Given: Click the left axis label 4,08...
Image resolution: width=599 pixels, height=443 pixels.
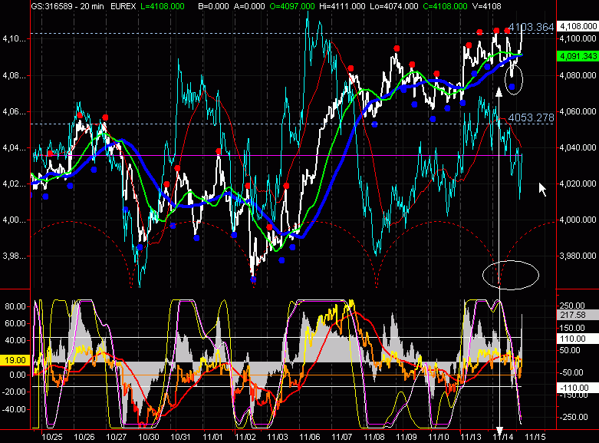Looking at the screenshot, I should (15, 75).
